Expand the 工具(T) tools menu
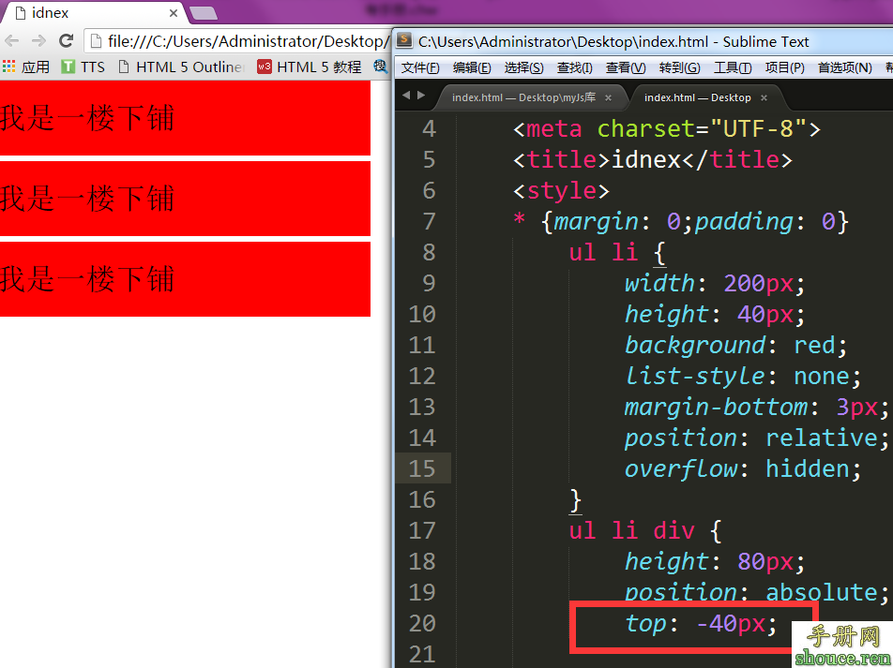This screenshot has width=893, height=668. coord(732,67)
